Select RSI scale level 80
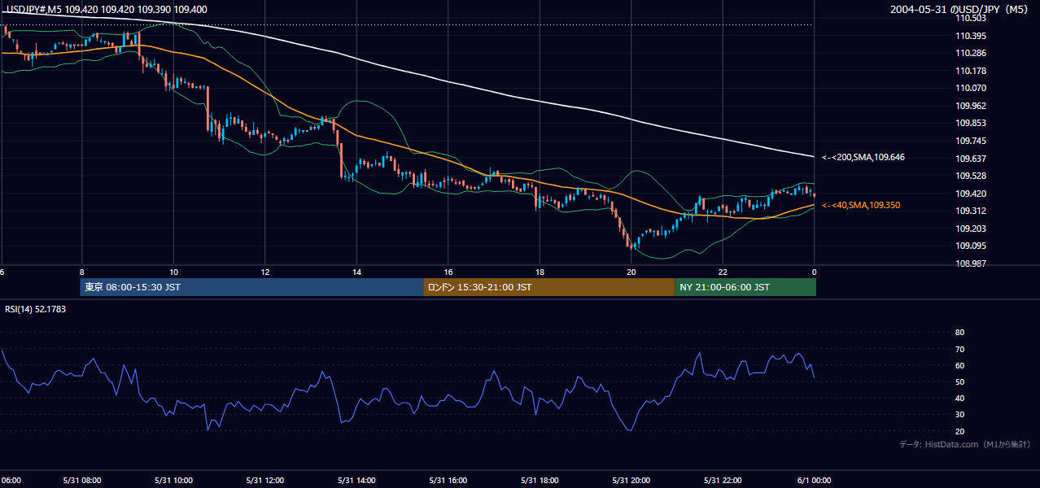1040x488 pixels. (959, 333)
